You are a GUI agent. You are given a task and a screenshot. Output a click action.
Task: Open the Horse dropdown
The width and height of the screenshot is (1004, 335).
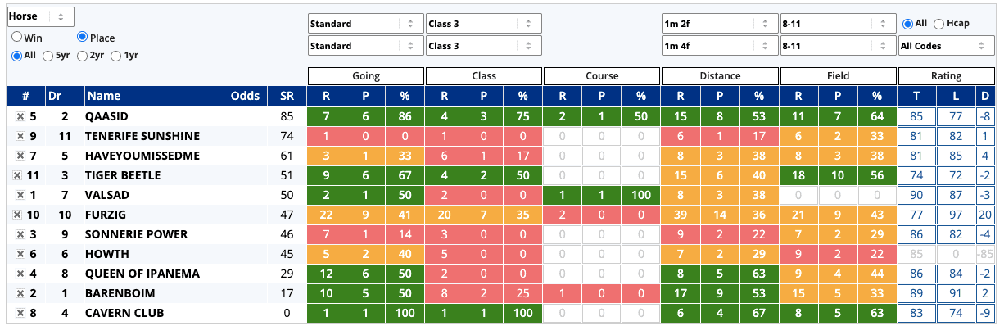click(41, 16)
